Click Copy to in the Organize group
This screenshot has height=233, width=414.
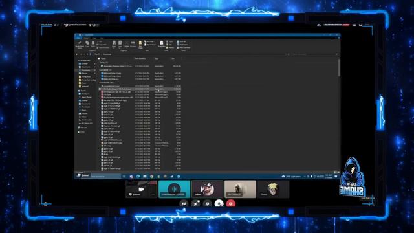(120, 45)
